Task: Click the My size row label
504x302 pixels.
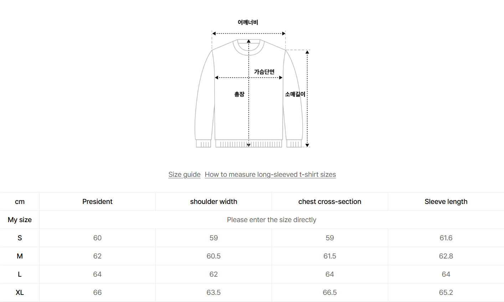Action: point(20,220)
